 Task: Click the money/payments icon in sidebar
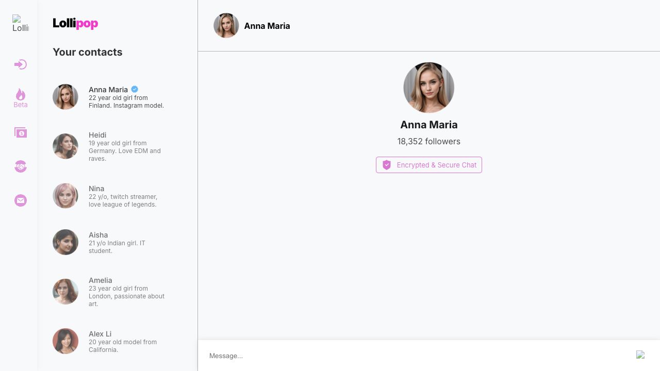(x=21, y=133)
